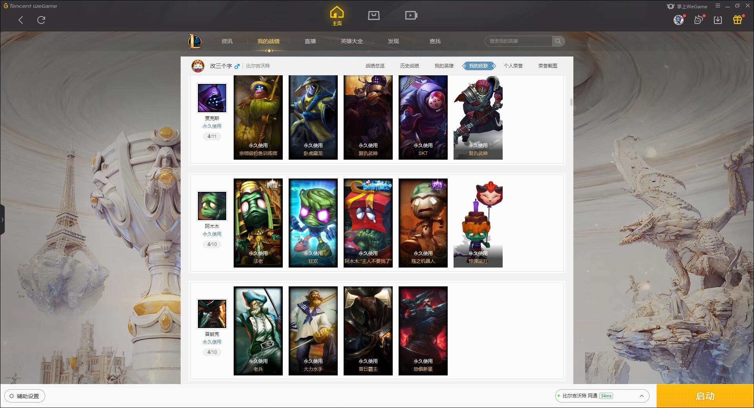Viewport: 754px width, 408px height.
Task: Open 发现 tab
Action: 393,41
